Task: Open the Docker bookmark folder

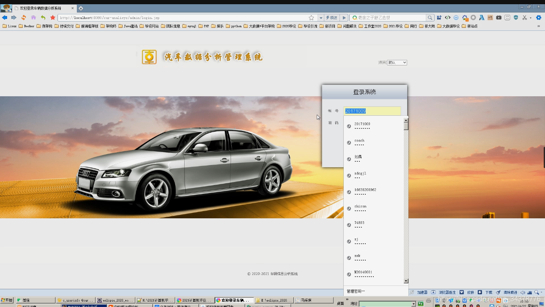Action: pos(27,26)
